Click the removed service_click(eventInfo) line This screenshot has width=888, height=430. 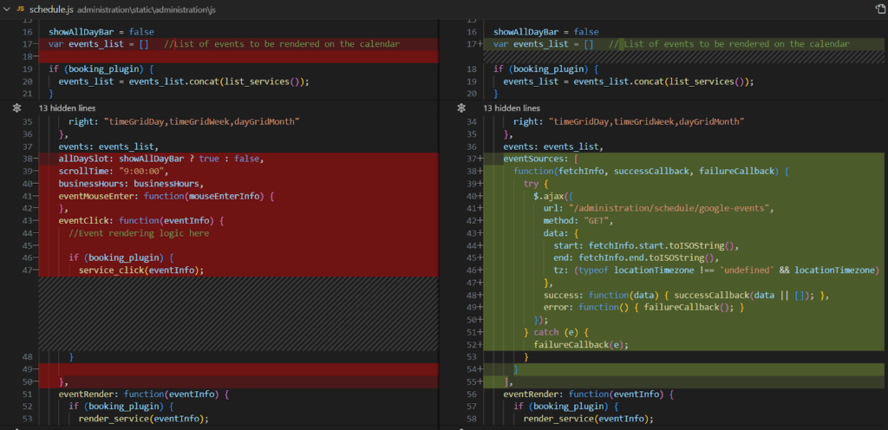point(140,270)
